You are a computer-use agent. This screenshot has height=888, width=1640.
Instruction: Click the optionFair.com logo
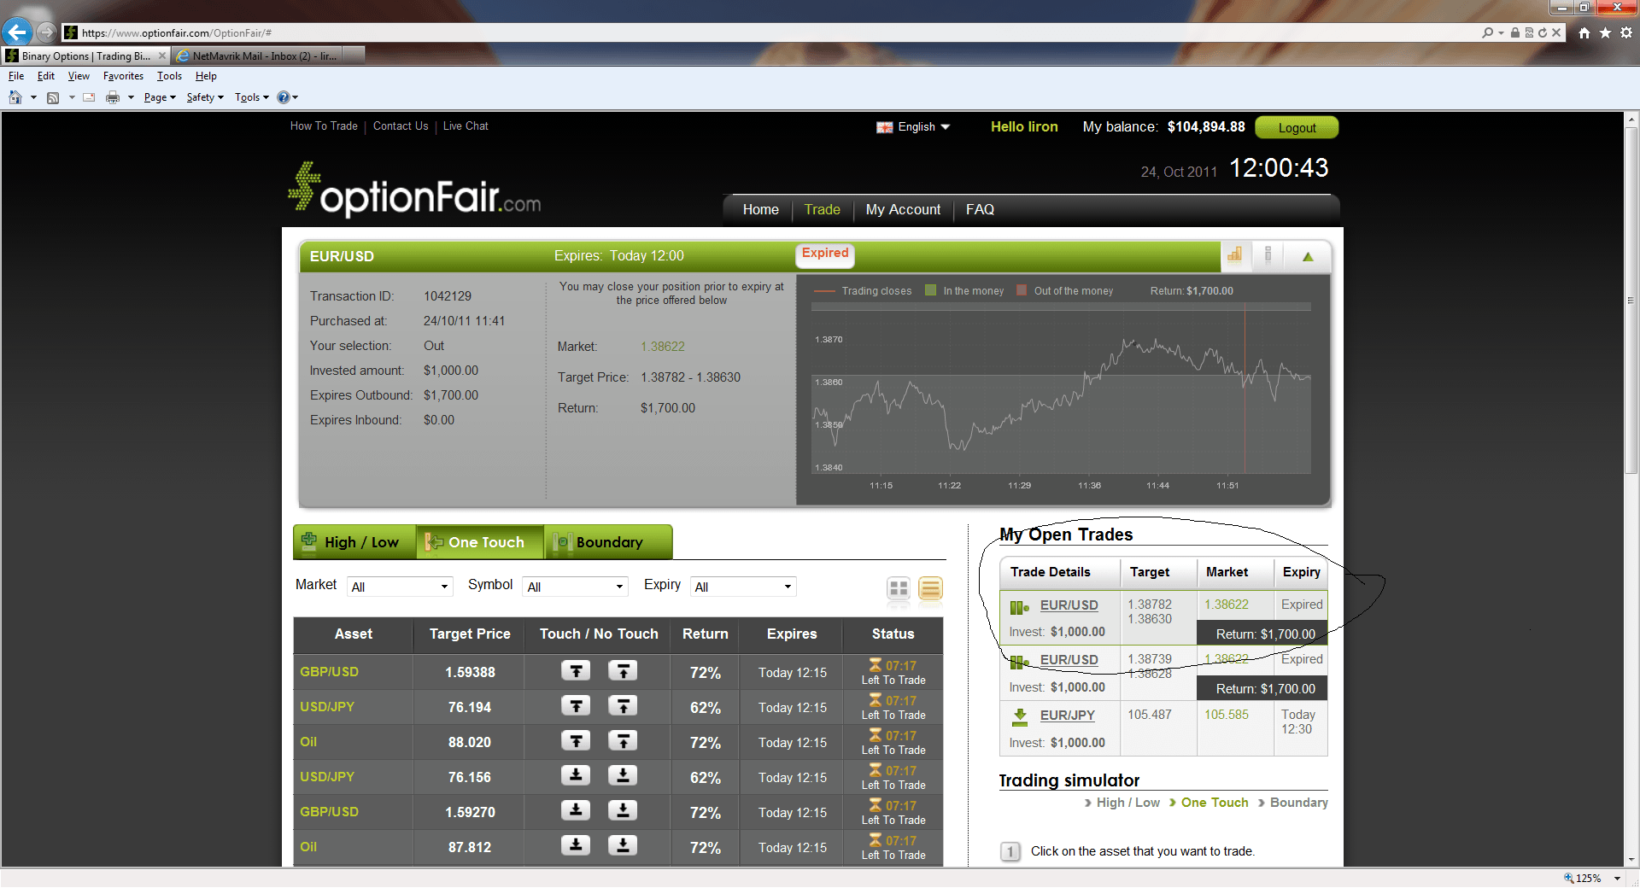click(415, 190)
